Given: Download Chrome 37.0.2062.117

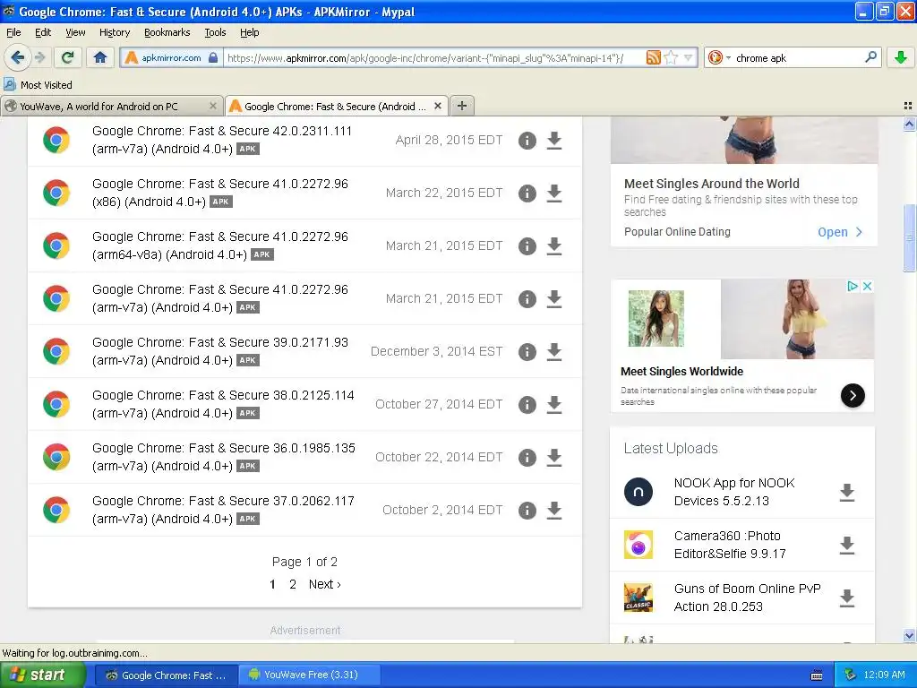Looking at the screenshot, I should pyautogui.click(x=553, y=510).
